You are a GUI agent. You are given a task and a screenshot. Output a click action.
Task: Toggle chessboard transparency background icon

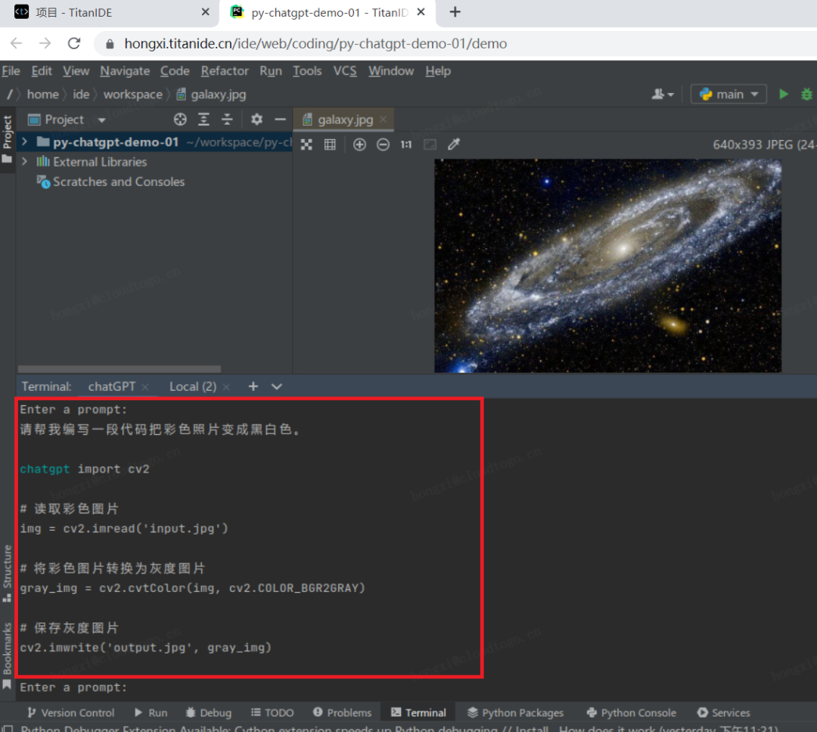point(430,145)
